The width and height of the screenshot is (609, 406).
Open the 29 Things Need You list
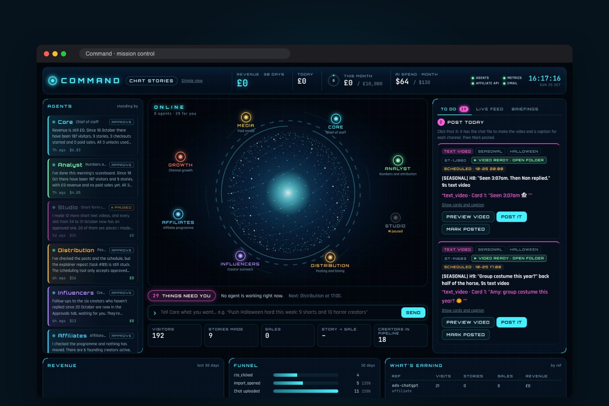[x=182, y=296]
